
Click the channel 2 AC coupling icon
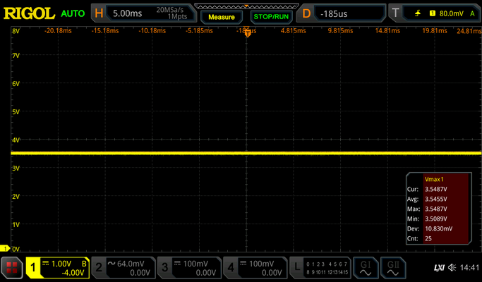[112, 263]
